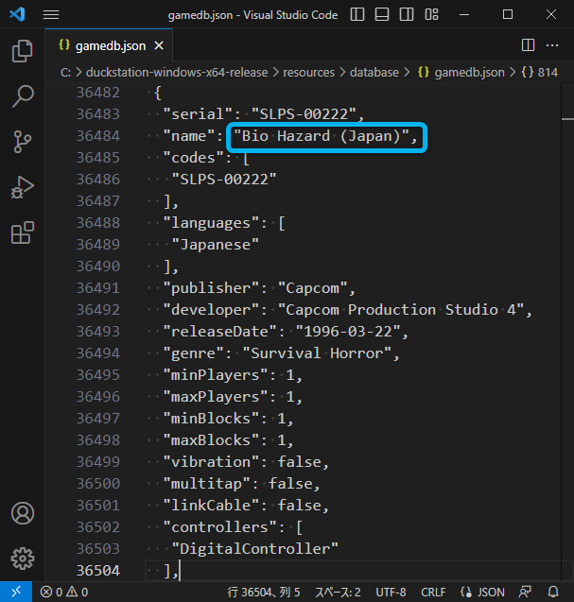
Task: Click the "serial" key on line 36483
Action: (x=198, y=114)
